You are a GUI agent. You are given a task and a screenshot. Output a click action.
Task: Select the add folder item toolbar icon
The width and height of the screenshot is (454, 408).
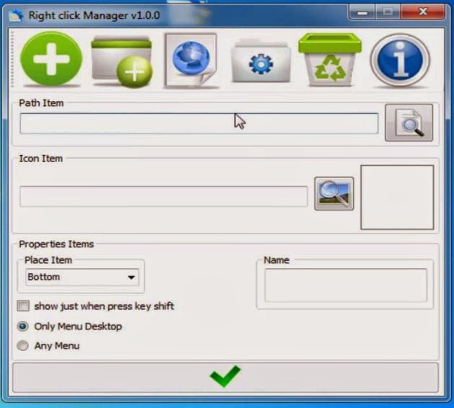(x=121, y=61)
